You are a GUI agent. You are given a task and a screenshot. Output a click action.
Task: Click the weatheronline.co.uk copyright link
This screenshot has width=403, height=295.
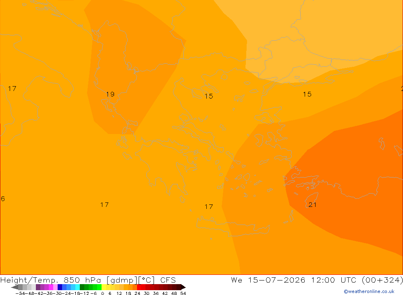369,291
